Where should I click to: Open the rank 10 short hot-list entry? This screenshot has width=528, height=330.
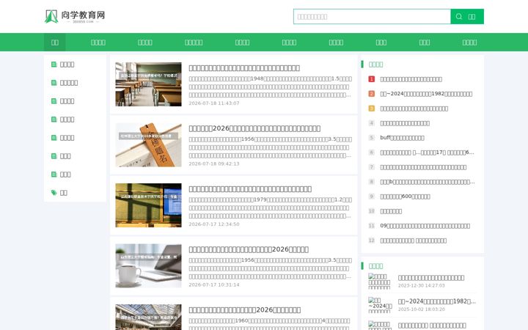coord(391,211)
